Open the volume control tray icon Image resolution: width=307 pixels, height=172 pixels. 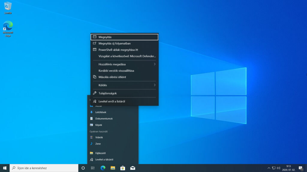tap(279, 168)
